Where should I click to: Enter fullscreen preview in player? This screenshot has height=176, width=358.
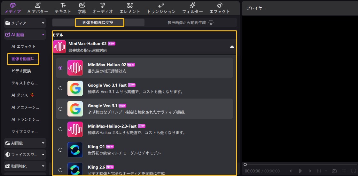(x=354, y=171)
